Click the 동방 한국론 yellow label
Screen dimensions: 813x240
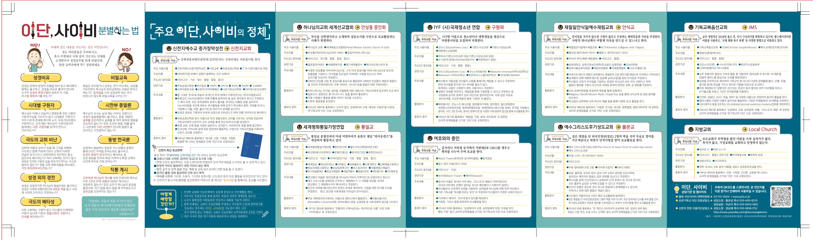tap(119, 140)
